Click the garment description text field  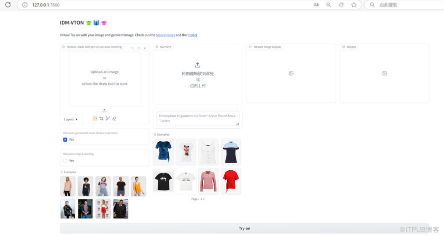click(197, 118)
